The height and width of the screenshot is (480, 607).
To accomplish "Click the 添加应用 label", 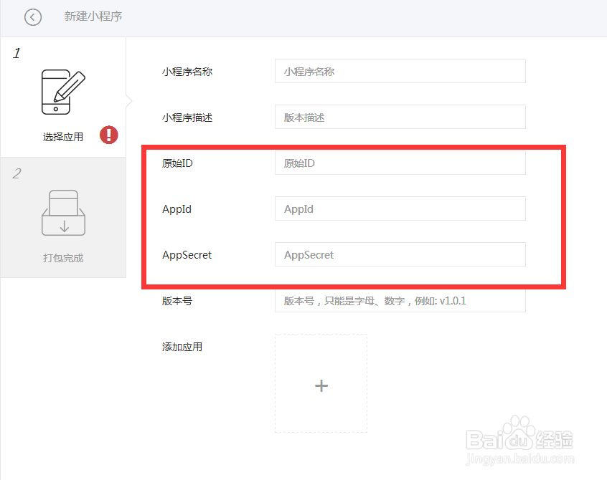I will point(182,347).
